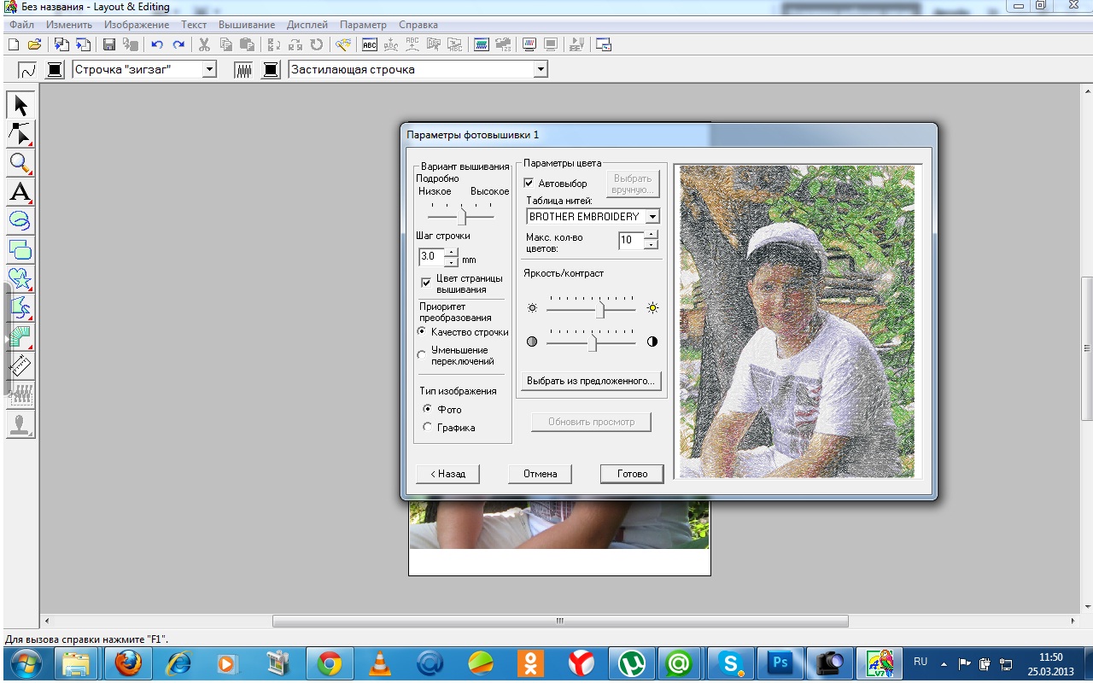Viewport: 1093px width, 683px height.
Task: Click the Готово button
Action: tap(632, 474)
